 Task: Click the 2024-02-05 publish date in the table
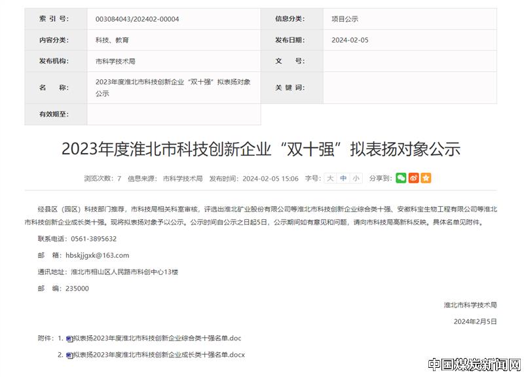click(350, 40)
